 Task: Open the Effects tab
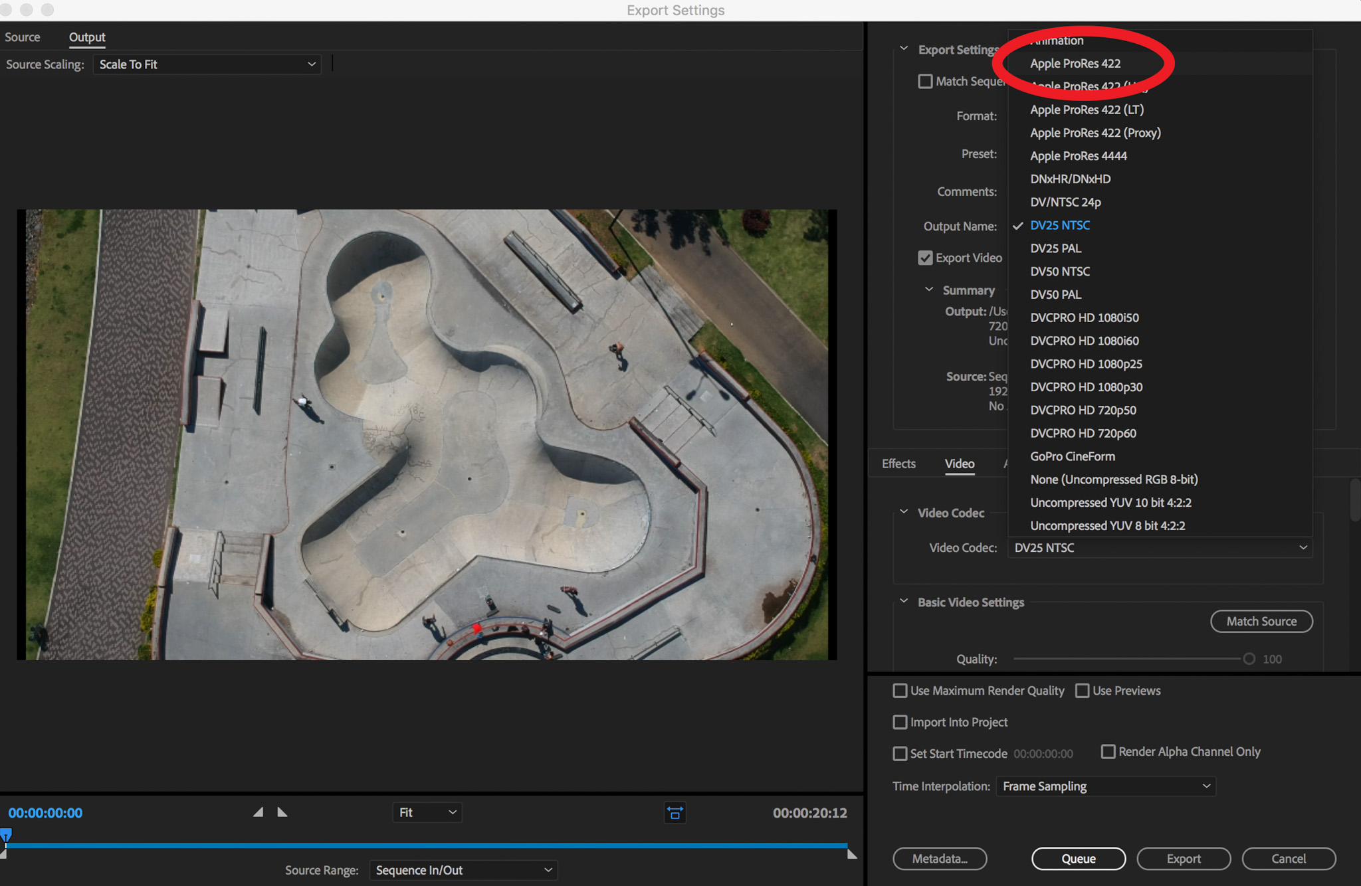point(898,464)
